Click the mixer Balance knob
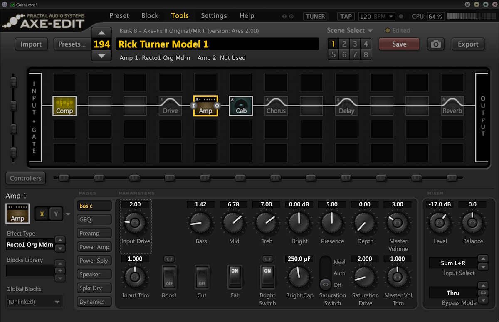Screen dimensions: 499x322 473,223
